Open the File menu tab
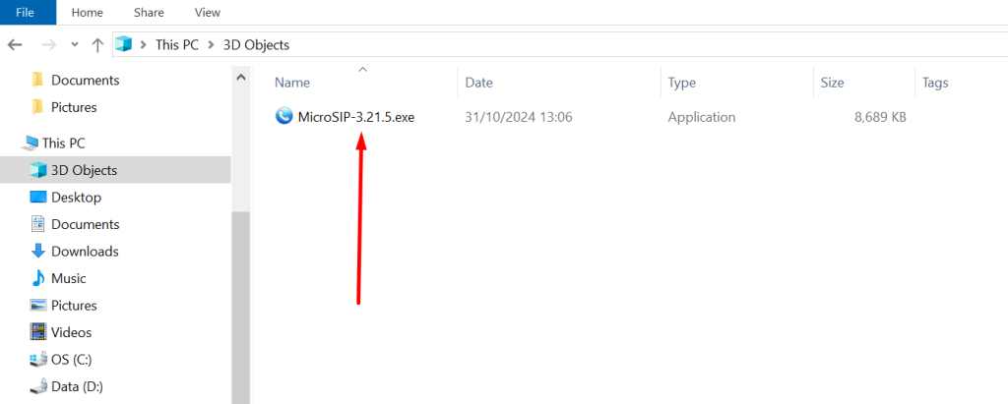This screenshot has height=404, width=1008. click(26, 13)
